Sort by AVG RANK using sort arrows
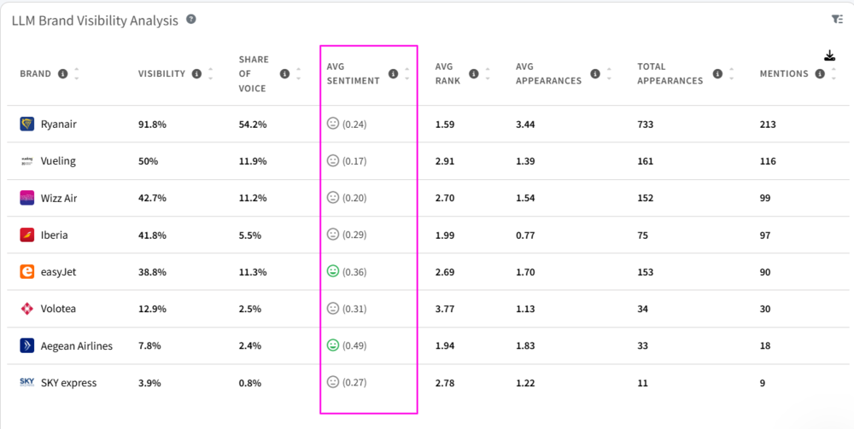 pyautogui.click(x=488, y=73)
